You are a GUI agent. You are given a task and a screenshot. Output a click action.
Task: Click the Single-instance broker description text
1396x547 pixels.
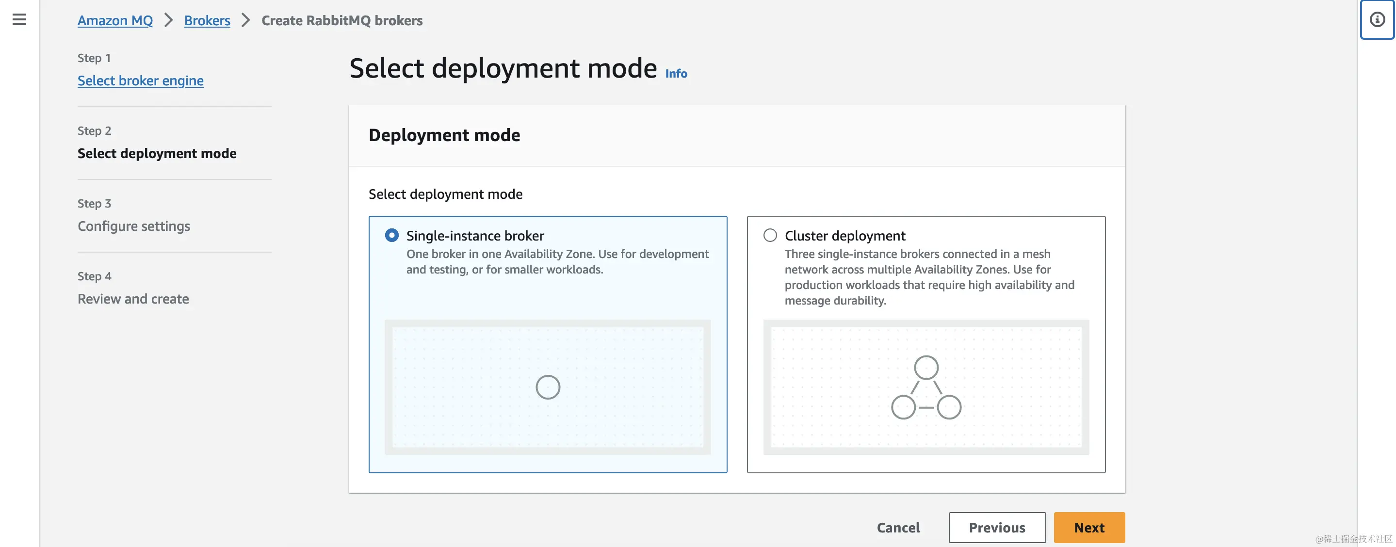(557, 261)
